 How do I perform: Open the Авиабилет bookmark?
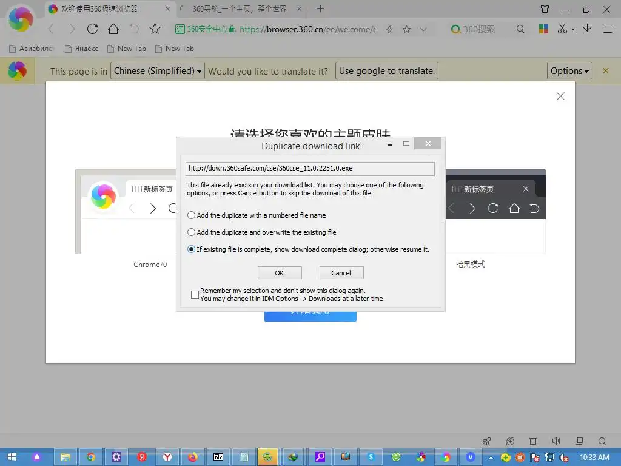[32, 49]
